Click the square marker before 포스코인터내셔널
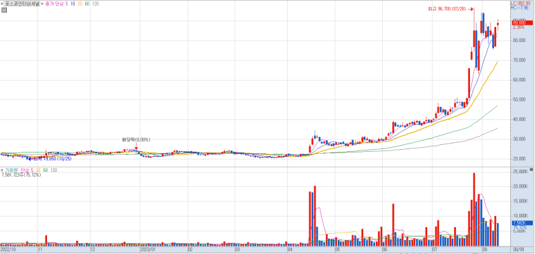The image size is (535, 254). pyautogui.click(x=3, y=4)
